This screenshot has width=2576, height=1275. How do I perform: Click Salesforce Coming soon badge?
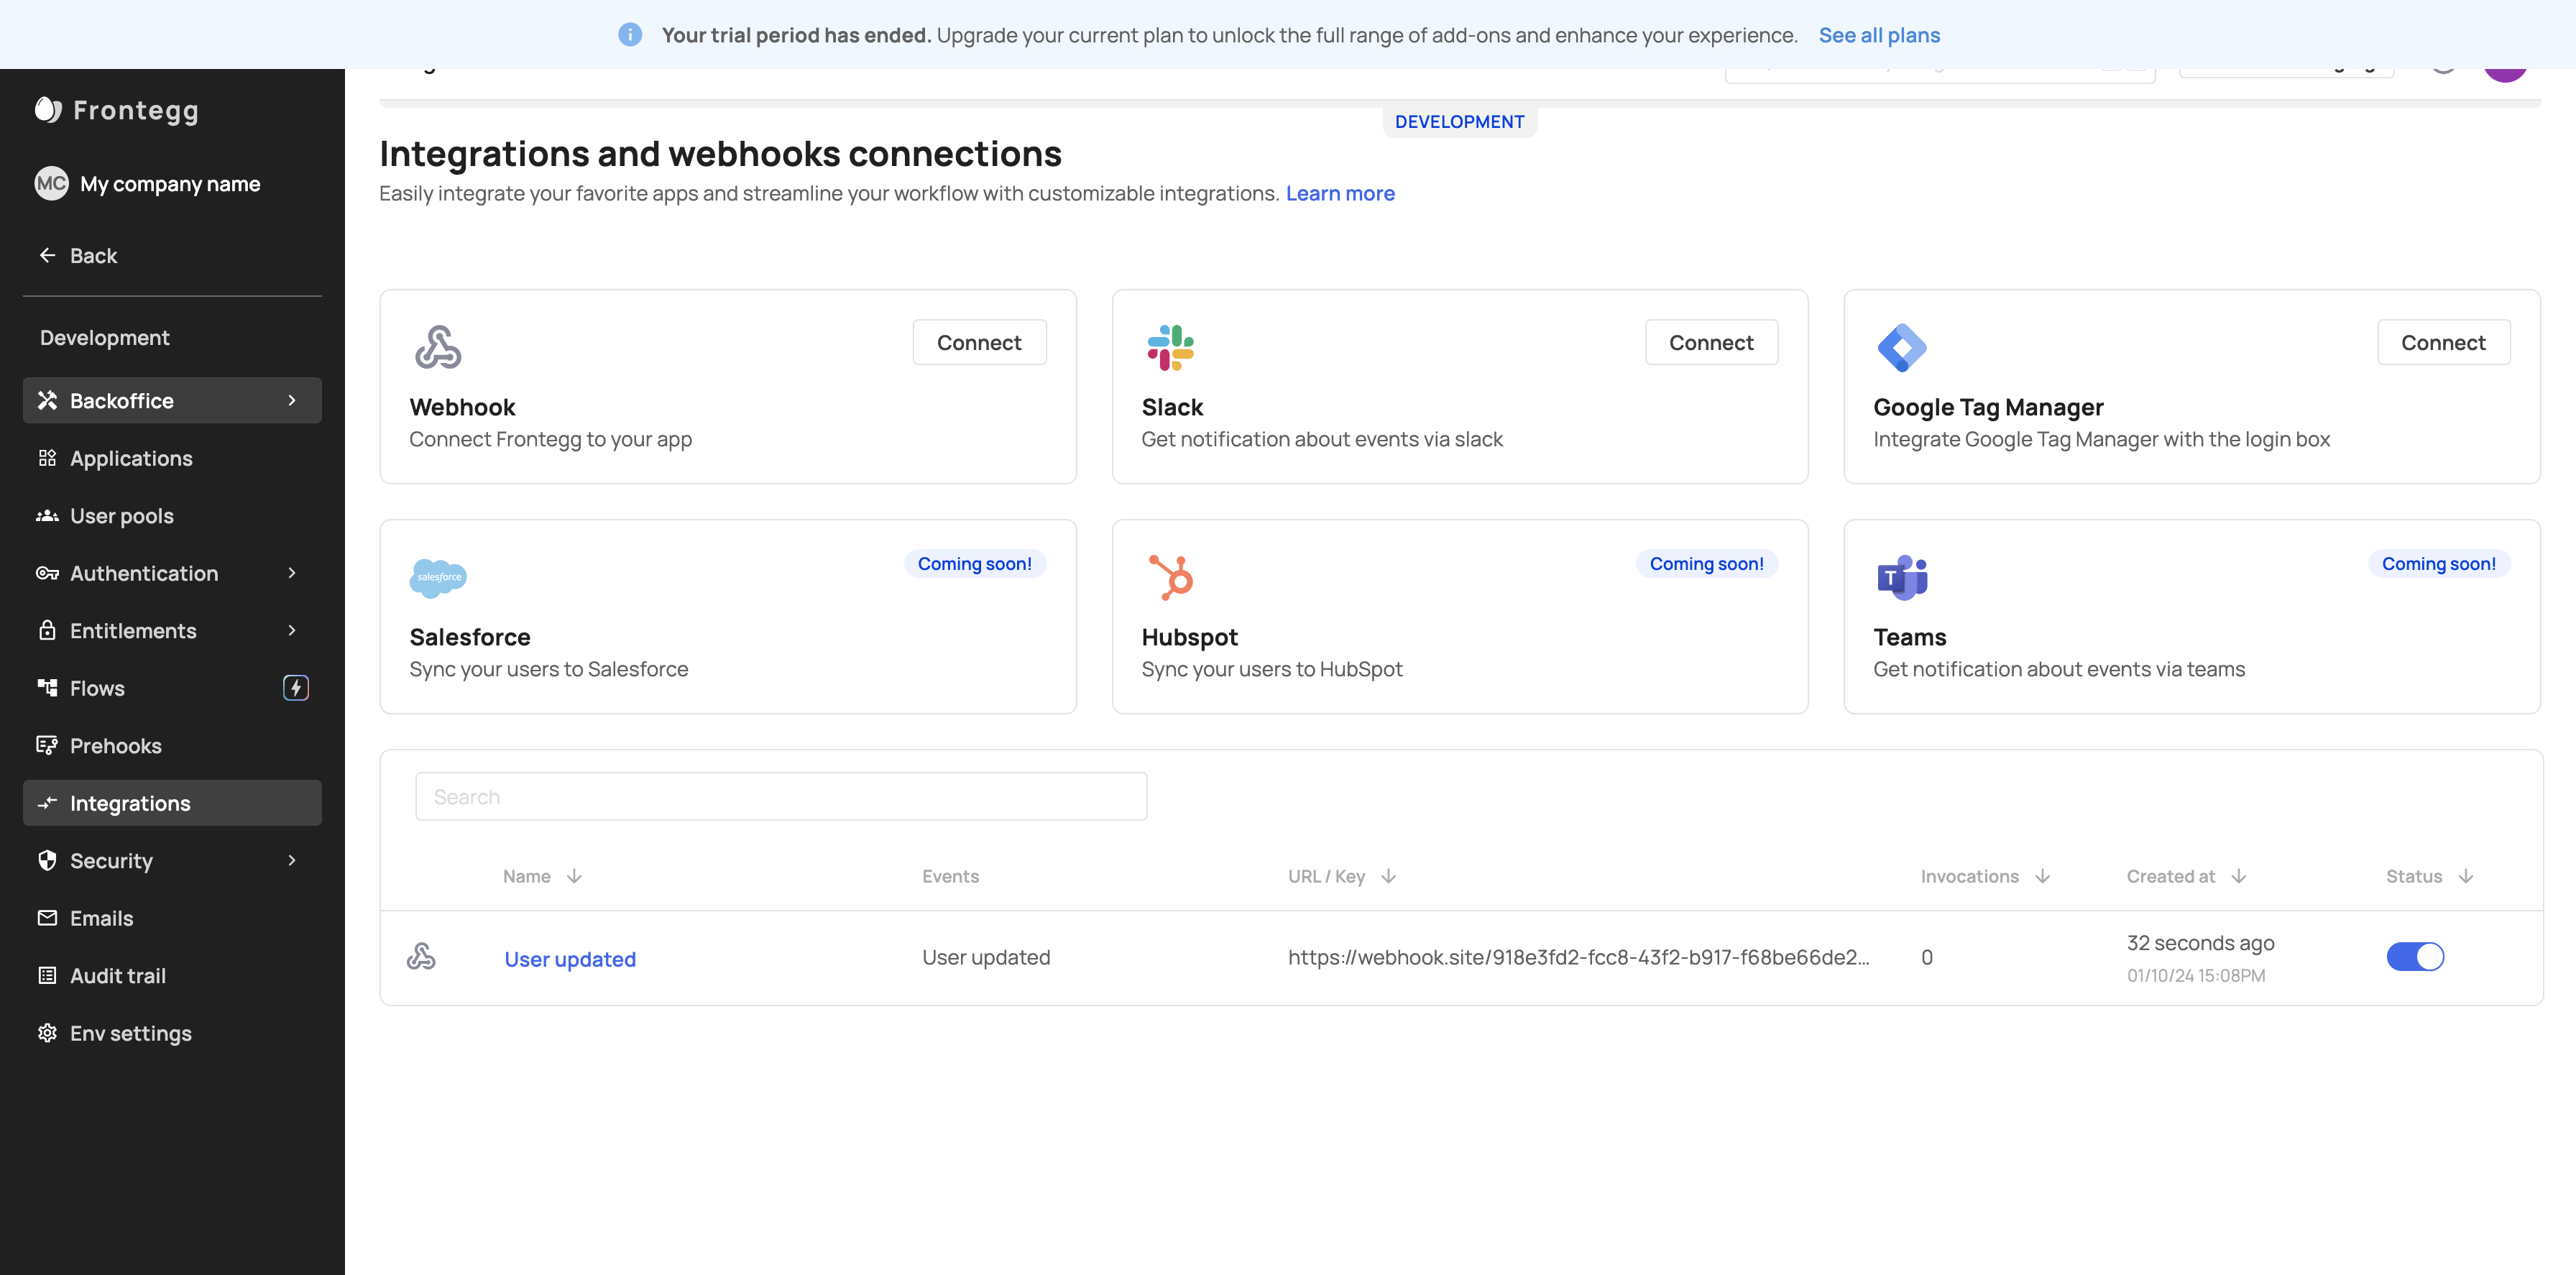(974, 563)
